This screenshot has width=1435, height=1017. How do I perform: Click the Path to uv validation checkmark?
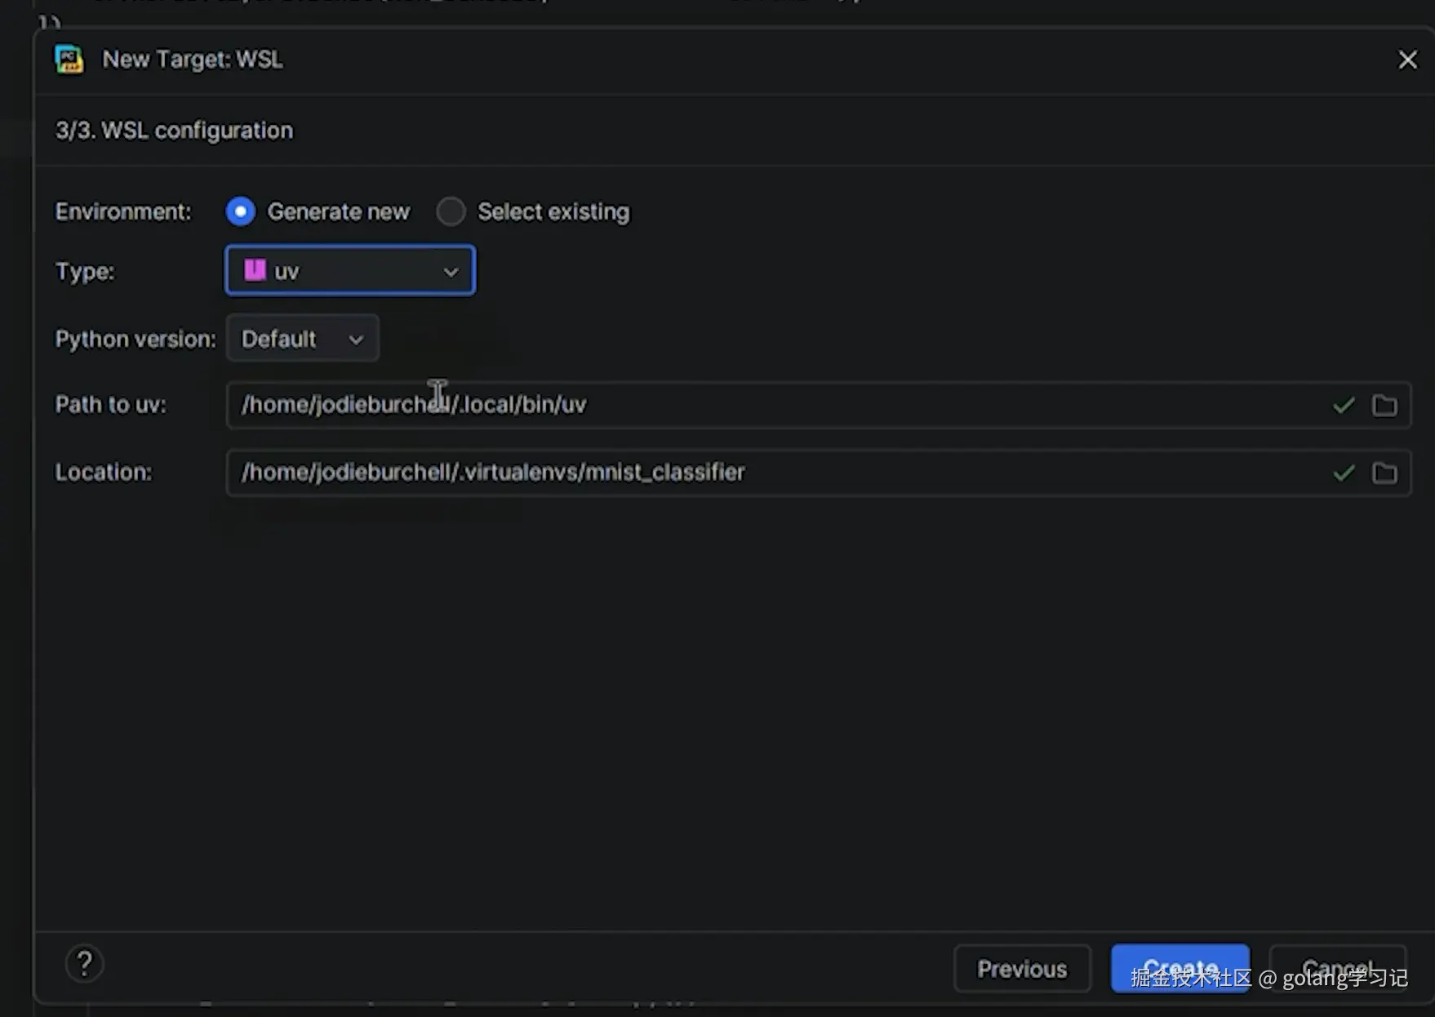point(1344,405)
